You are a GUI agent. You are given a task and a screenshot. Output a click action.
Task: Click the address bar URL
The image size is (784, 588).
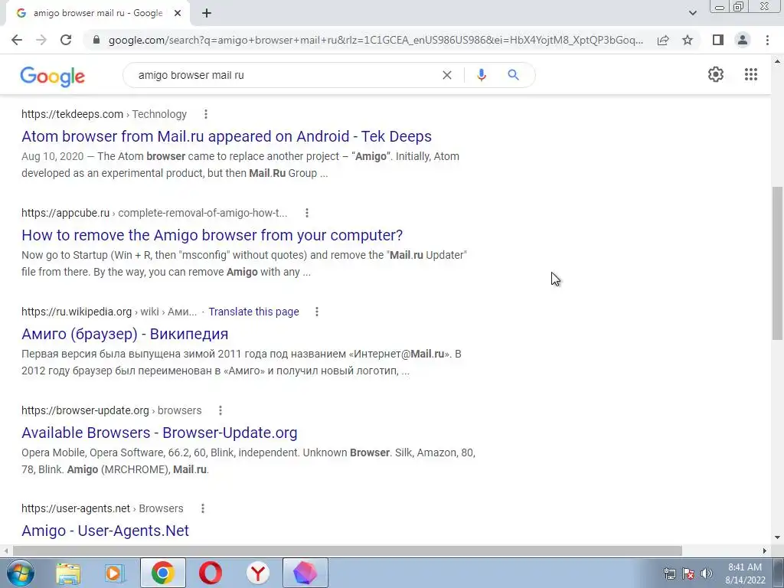point(376,40)
